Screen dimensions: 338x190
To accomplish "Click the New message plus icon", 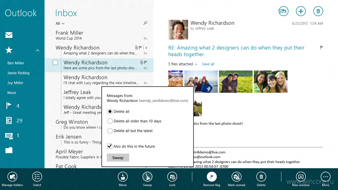I will (301, 11).
